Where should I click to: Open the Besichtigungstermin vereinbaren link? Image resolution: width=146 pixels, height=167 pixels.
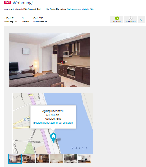click(x=53, y=123)
